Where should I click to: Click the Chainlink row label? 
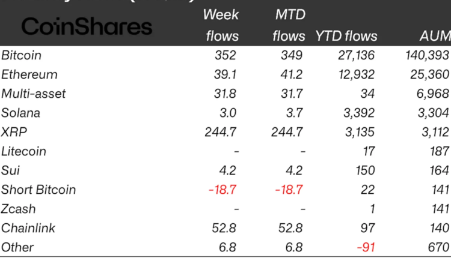(28, 229)
